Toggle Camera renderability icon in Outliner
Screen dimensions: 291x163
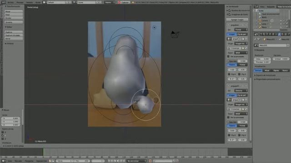(x=287, y=20)
